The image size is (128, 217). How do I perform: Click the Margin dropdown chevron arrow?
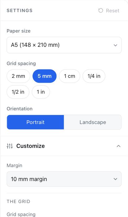115,179
